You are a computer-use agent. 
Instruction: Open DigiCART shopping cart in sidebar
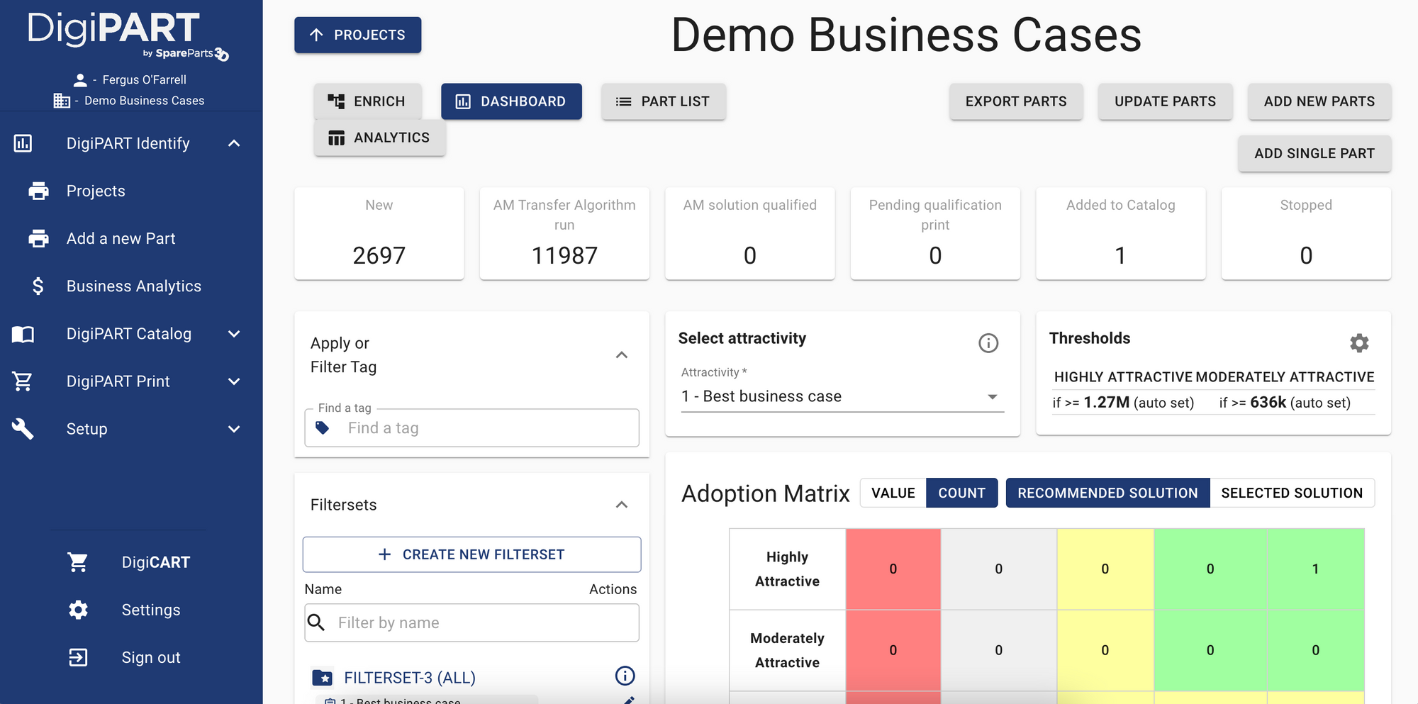click(x=78, y=562)
